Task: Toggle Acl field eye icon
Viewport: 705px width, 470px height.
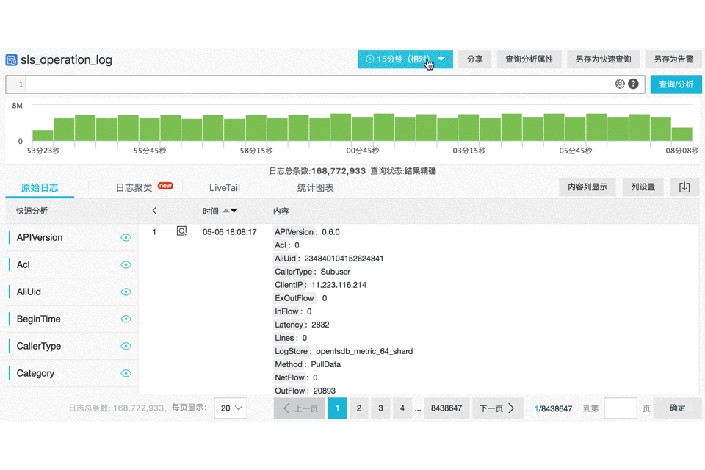Action: pyautogui.click(x=126, y=264)
